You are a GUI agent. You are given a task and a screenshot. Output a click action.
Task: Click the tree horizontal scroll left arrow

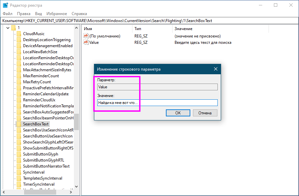(4, 192)
